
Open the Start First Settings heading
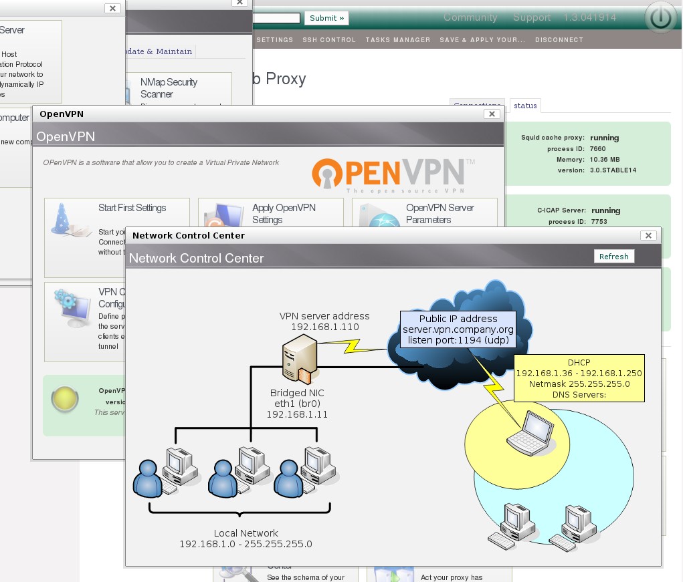click(132, 208)
